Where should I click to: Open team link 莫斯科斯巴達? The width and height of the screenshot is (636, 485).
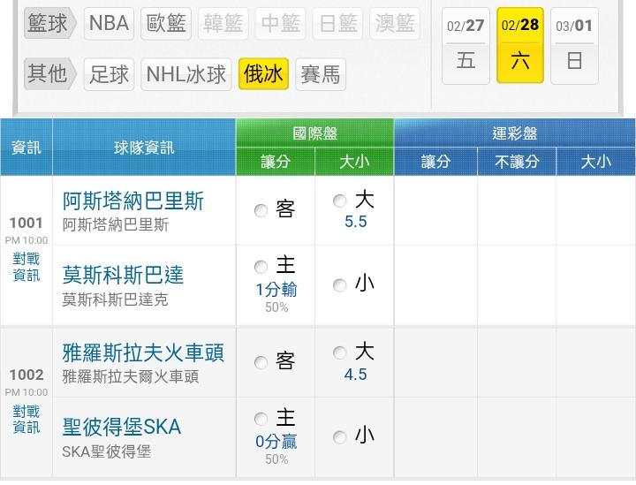(123, 275)
